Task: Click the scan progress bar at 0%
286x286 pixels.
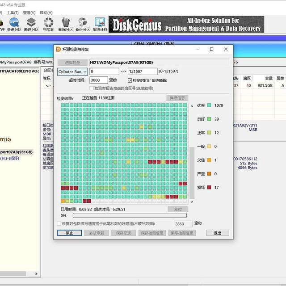Action: pos(130,215)
